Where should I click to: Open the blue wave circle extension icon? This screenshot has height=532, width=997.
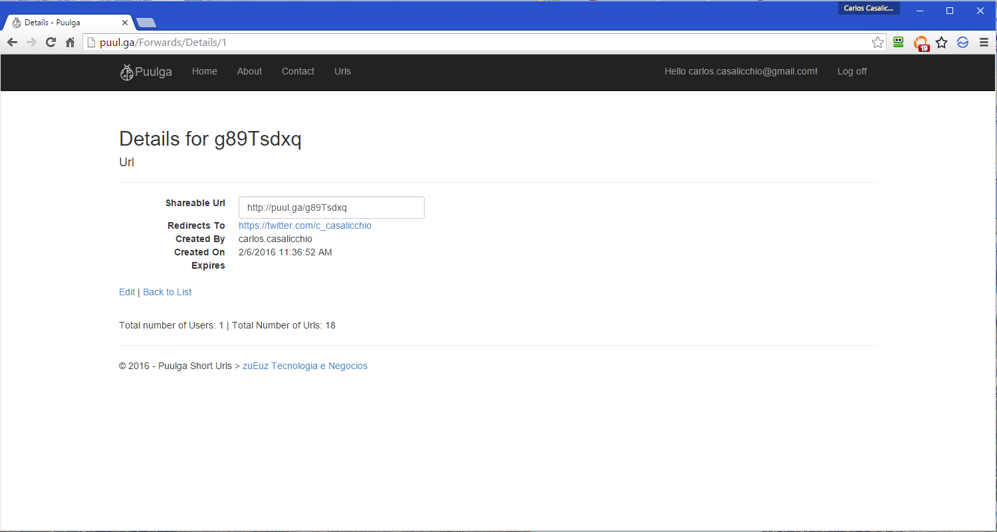pos(962,43)
